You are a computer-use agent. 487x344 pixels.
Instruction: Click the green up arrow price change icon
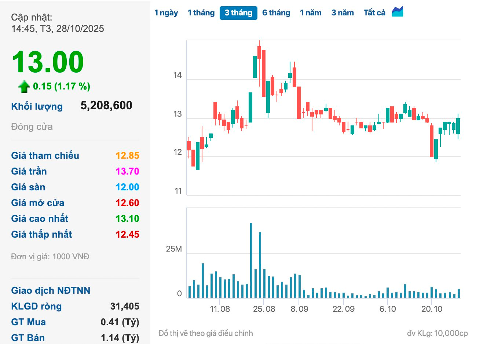point(24,87)
